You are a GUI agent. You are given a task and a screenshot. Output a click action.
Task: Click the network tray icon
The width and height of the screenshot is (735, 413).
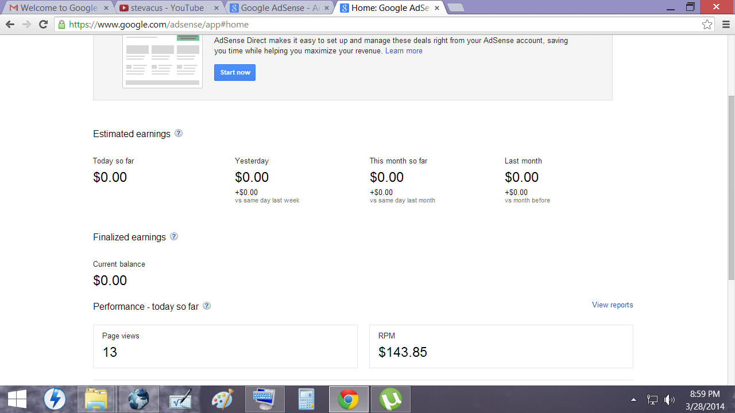[x=652, y=400]
